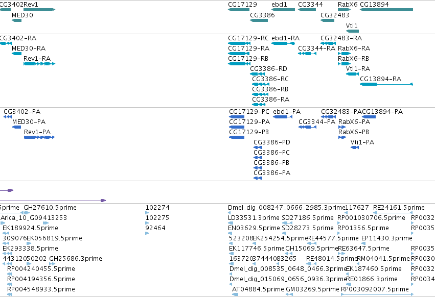Click the AT04884.5prime EST label
The image size is (435, 297).
click(x=258, y=289)
